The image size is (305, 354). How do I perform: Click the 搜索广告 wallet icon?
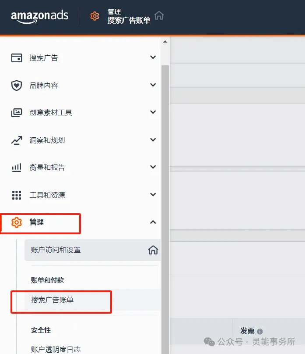click(17, 58)
